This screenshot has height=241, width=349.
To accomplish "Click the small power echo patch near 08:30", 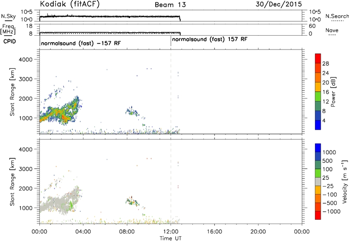I will click(132, 111).
